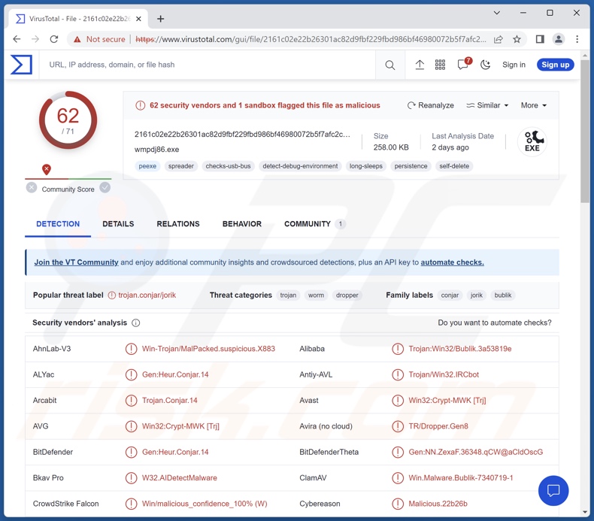This screenshot has width=594, height=521.
Task: Click the search magnifier icon
Action: coord(389,65)
